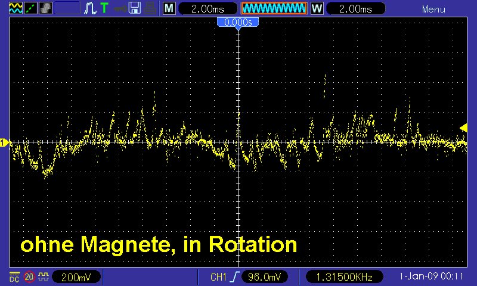Viewport: 477px width, 286px height.
Task: Click the floppy disk save icon
Action: pyautogui.click(x=135, y=8)
